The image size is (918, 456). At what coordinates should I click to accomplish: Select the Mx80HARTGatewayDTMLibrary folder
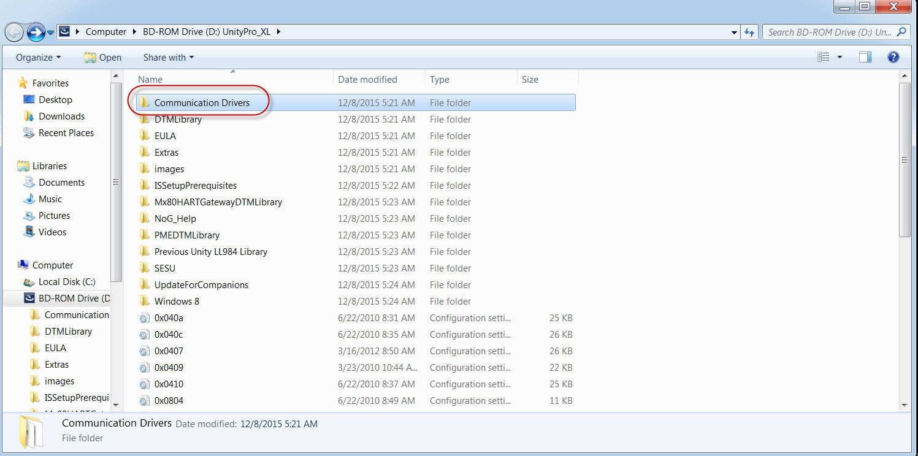point(218,202)
